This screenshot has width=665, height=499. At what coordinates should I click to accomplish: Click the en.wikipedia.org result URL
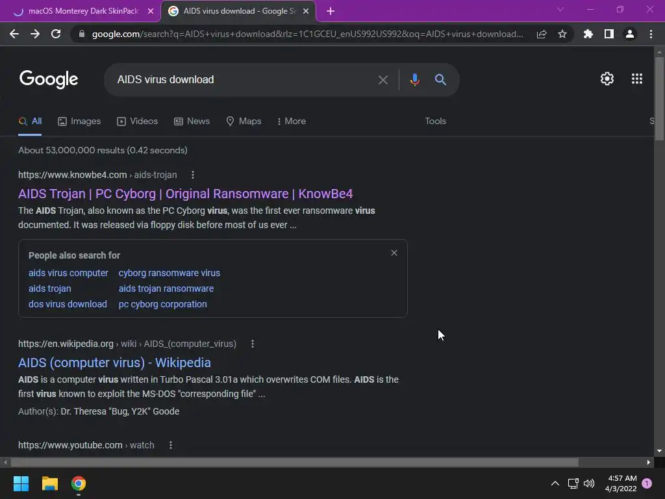click(x=127, y=344)
